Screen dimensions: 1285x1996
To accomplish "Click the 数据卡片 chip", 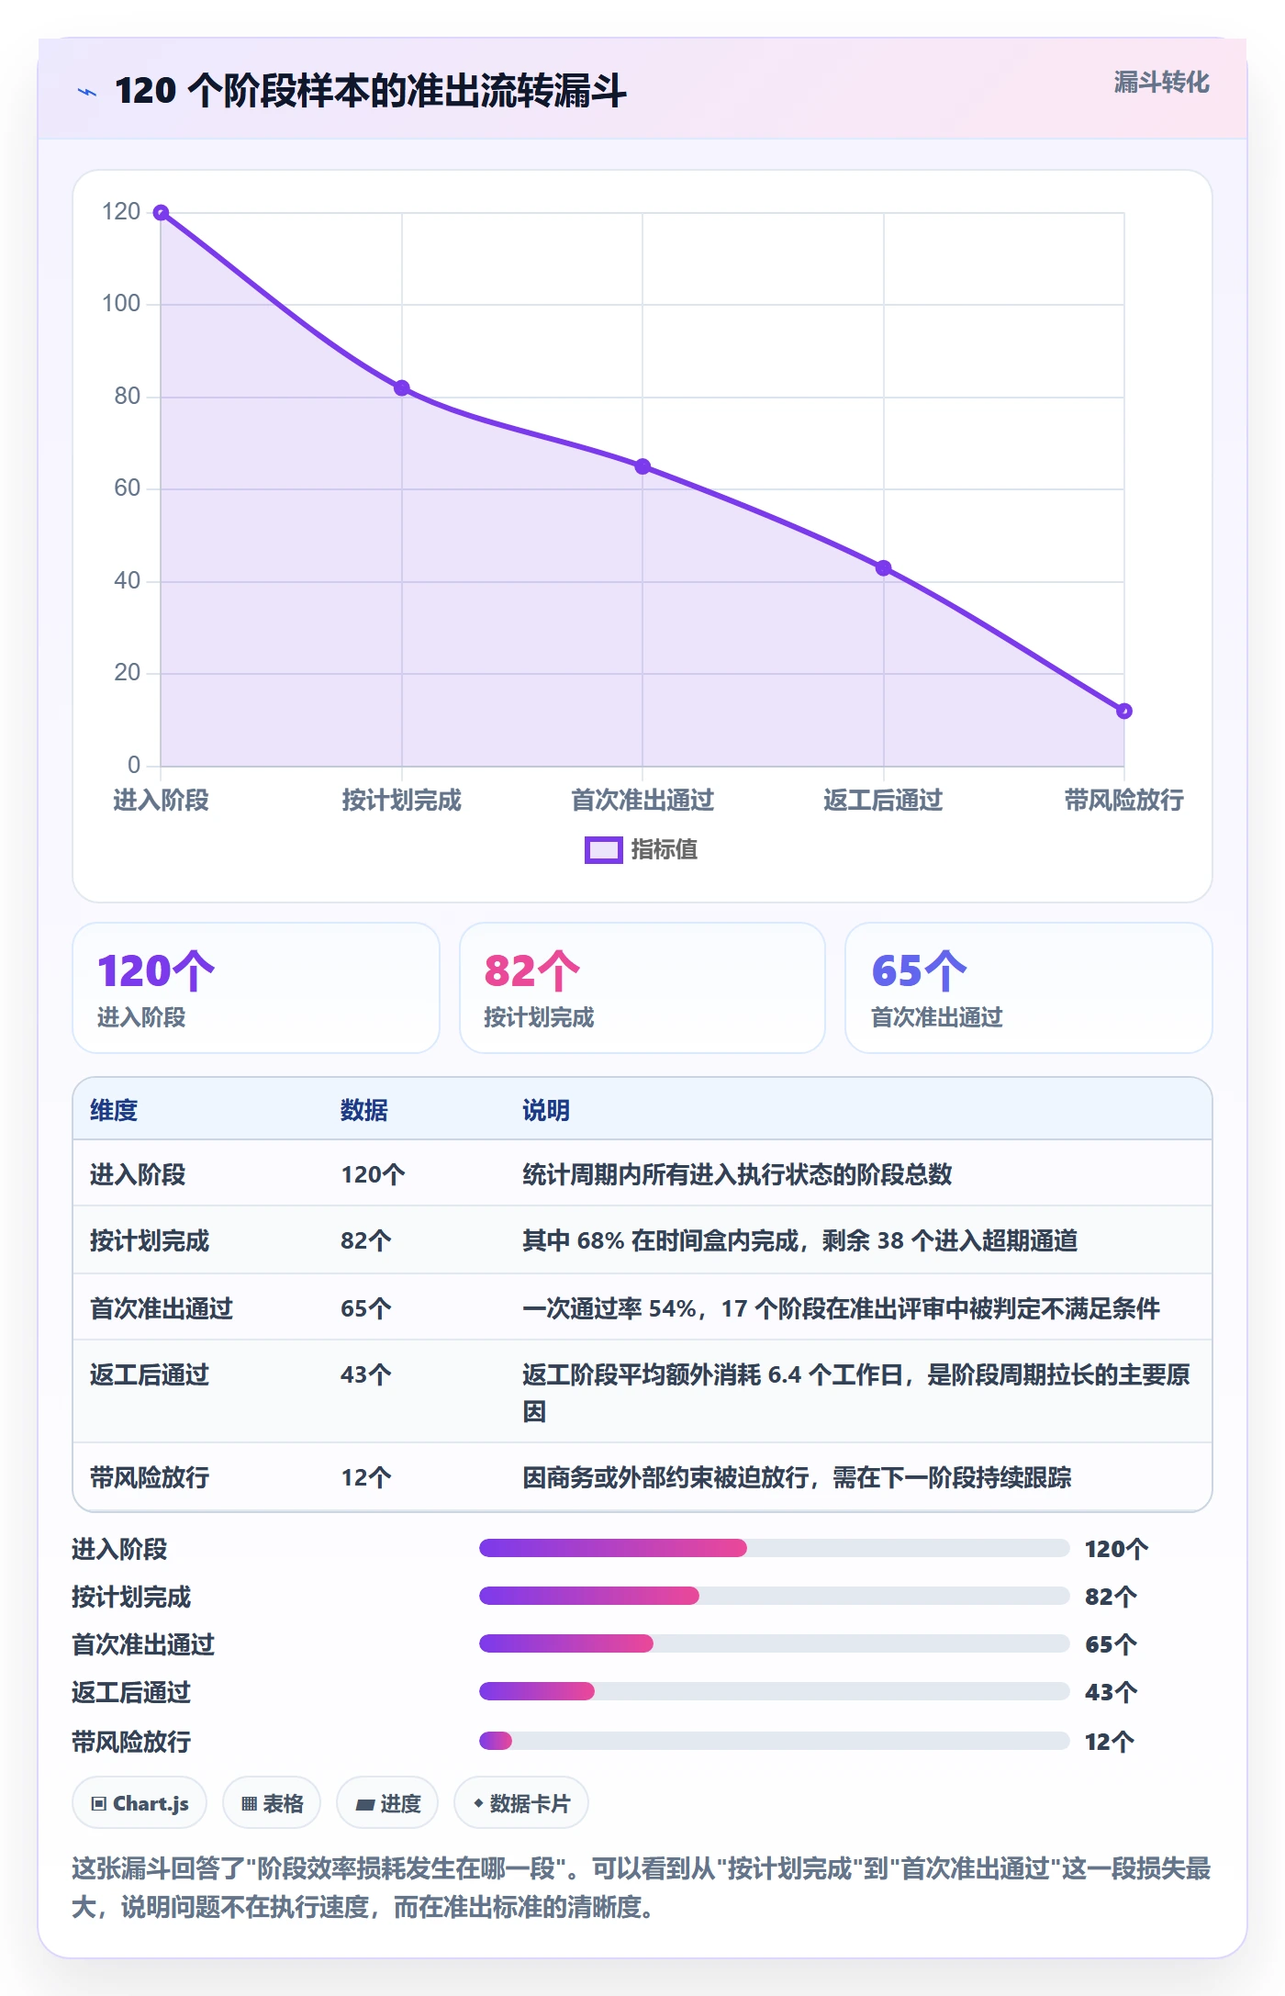I will pos(521,1803).
